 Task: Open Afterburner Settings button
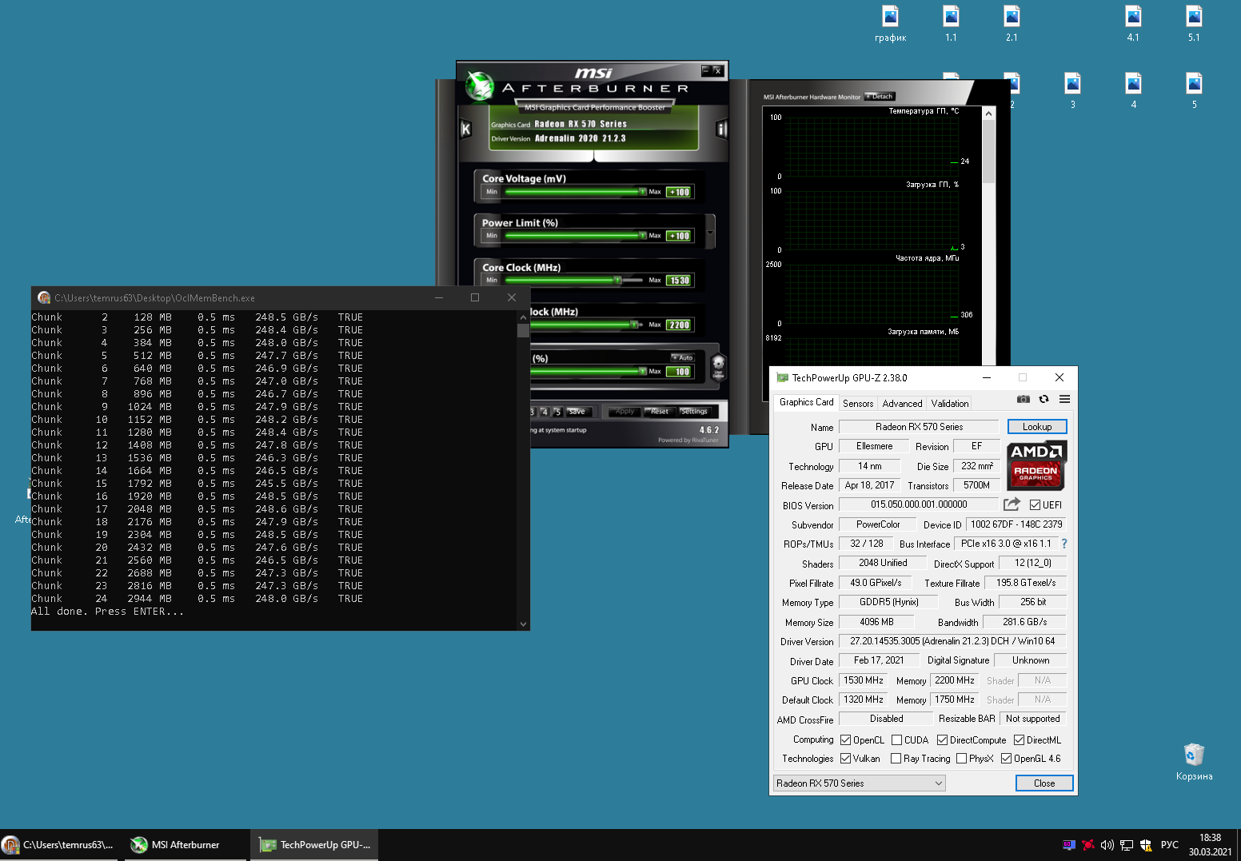[694, 412]
